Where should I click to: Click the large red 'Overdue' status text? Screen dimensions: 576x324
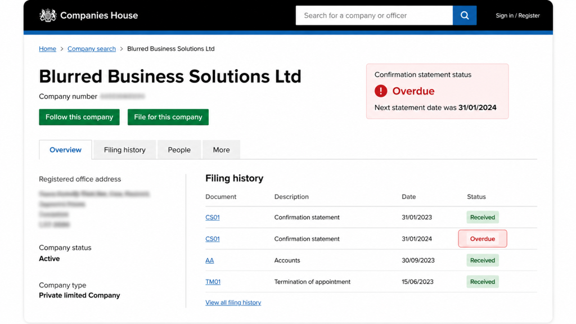pos(413,91)
